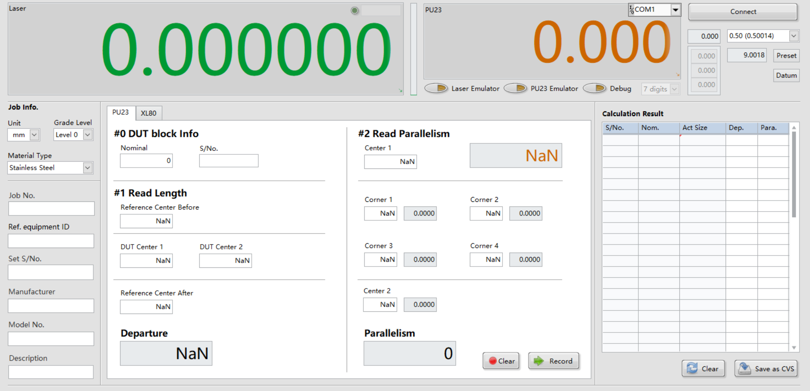Click the refresh icon on Calculation Clear
The height and width of the screenshot is (391, 810).
click(692, 368)
